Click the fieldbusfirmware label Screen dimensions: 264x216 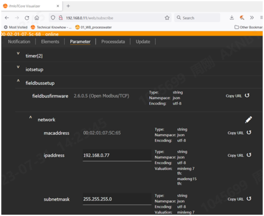pos(50,96)
